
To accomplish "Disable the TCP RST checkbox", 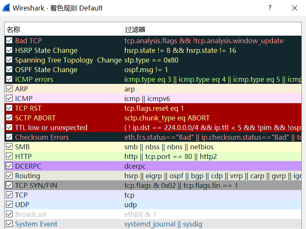I will (9, 108).
